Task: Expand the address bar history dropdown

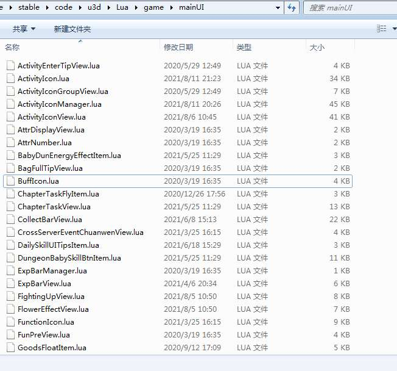Action: pos(278,7)
